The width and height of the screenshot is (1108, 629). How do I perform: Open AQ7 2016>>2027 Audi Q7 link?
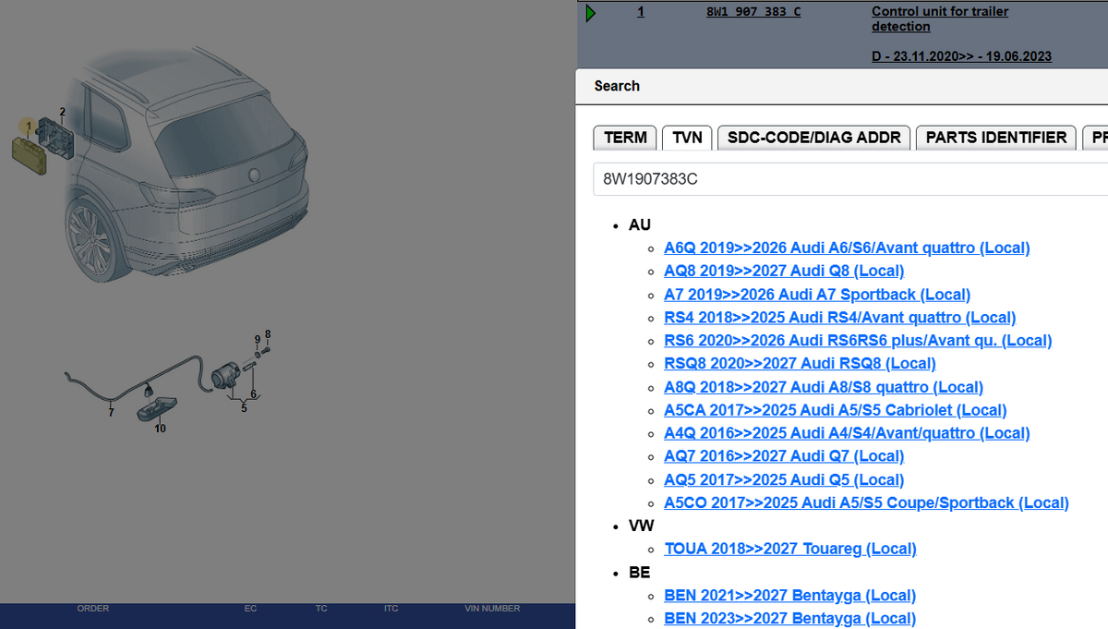(x=784, y=456)
